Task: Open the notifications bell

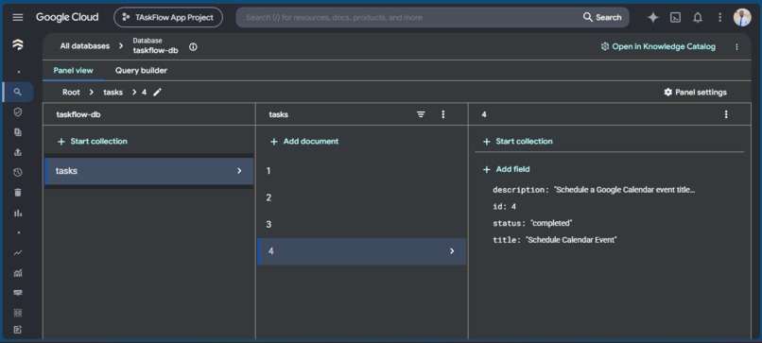Action: [698, 18]
